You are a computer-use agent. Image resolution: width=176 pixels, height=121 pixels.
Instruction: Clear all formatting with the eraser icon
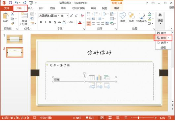[x=82, y=15]
